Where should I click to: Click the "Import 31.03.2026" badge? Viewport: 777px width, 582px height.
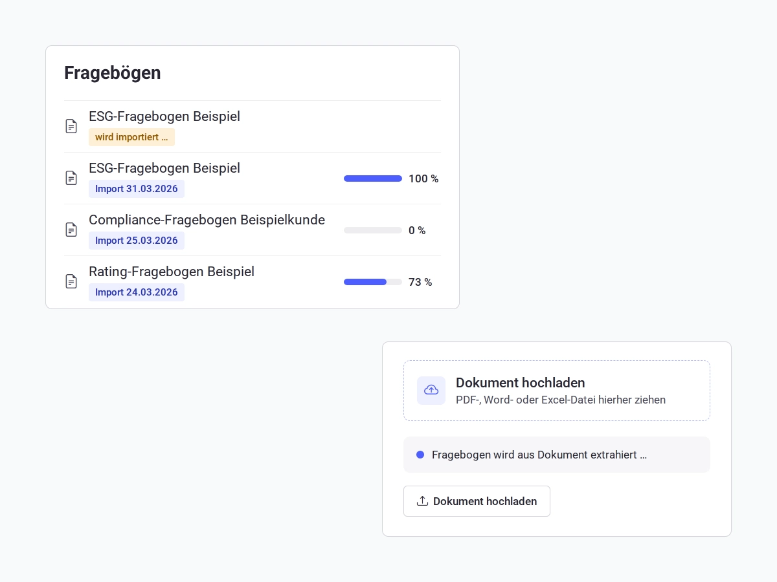(137, 189)
